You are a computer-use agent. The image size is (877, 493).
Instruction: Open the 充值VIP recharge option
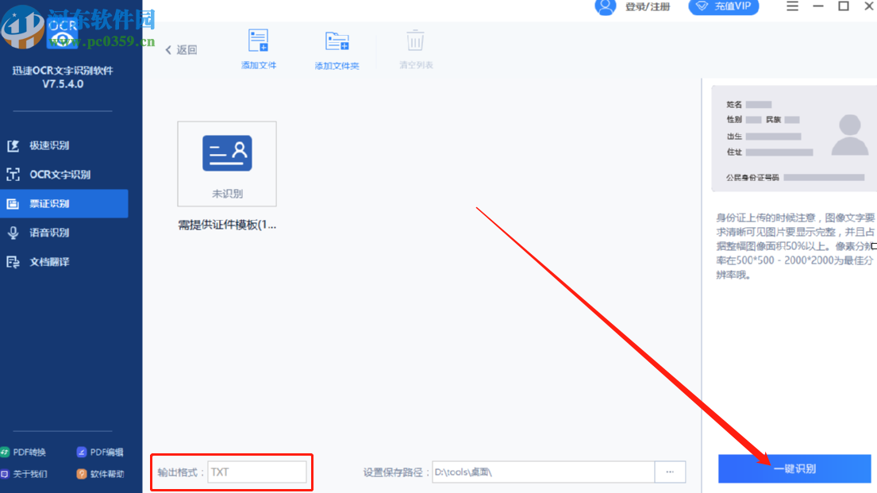[x=723, y=6]
